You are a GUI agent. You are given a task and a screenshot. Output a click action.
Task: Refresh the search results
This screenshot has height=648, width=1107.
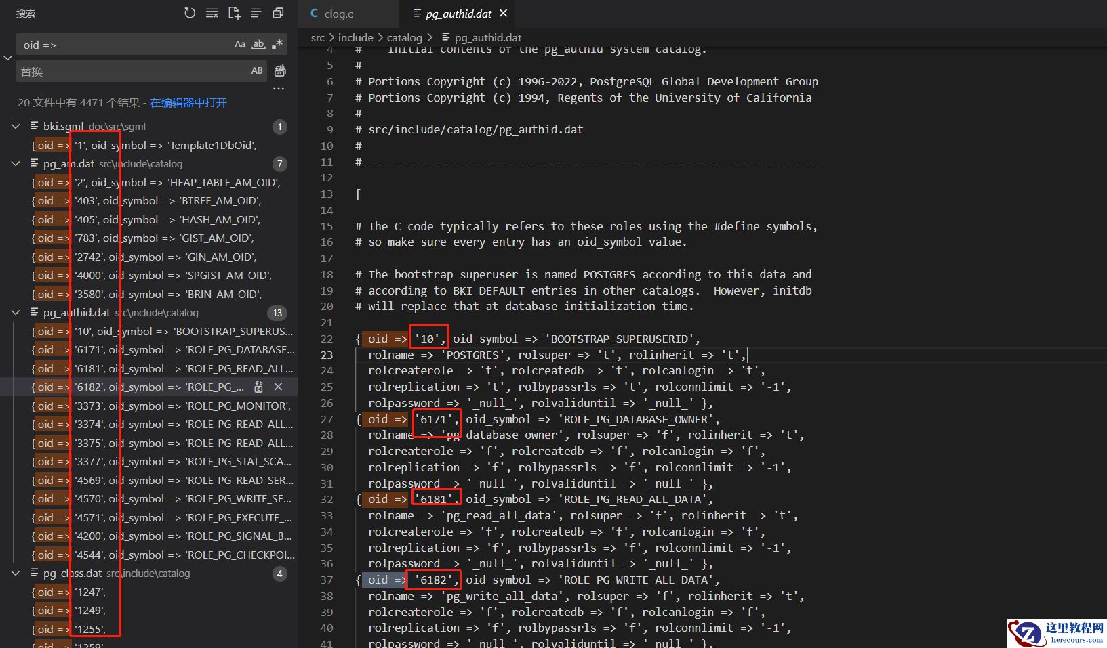coord(190,13)
